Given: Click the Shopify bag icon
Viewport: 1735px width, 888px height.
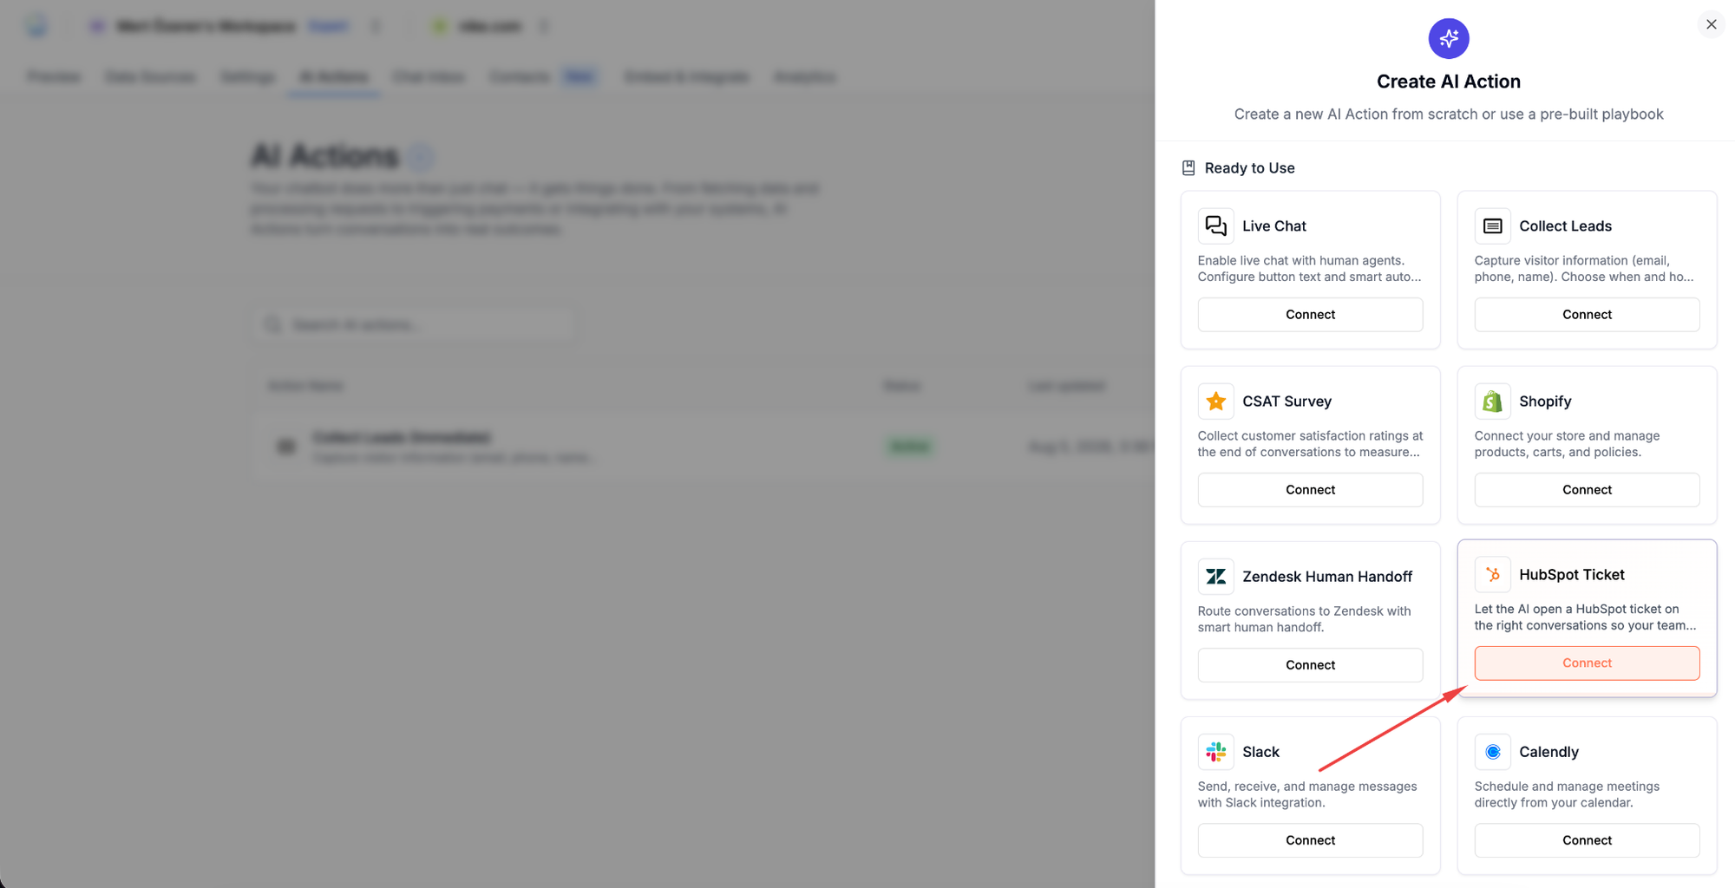Looking at the screenshot, I should pos(1492,402).
